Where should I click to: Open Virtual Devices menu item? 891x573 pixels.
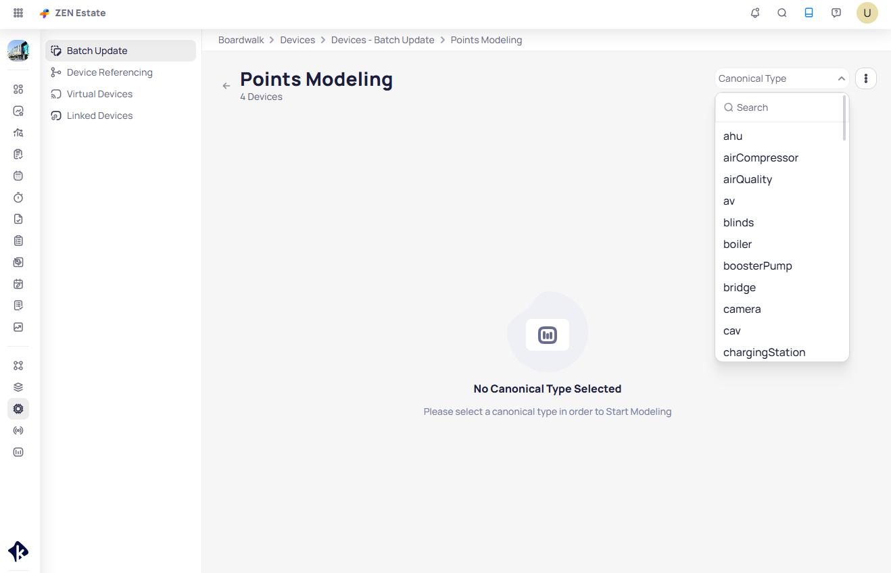pyautogui.click(x=120, y=94)
